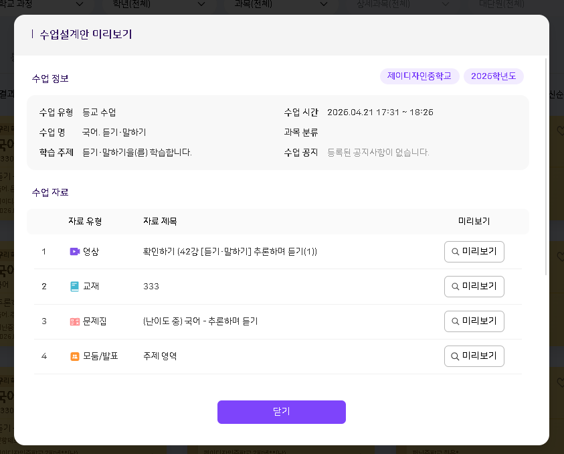Click the workbook icon in row 3
564x454 pixels.
click(x=74, y=321)
